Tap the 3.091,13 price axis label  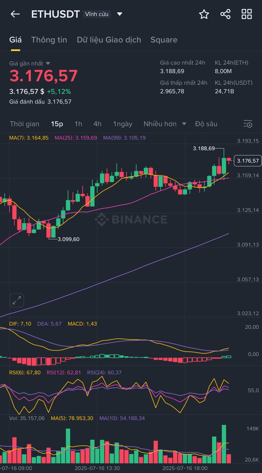(x=248, y=244)
